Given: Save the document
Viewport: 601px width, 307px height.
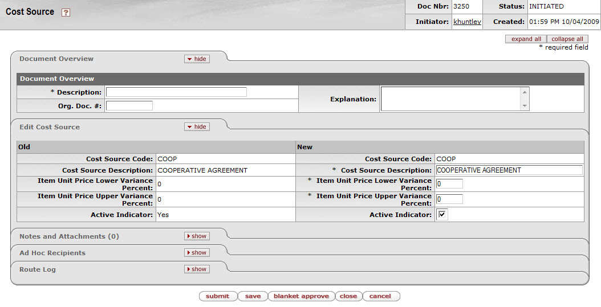Looking at the screenshot, I should click(x=253, y=296).
